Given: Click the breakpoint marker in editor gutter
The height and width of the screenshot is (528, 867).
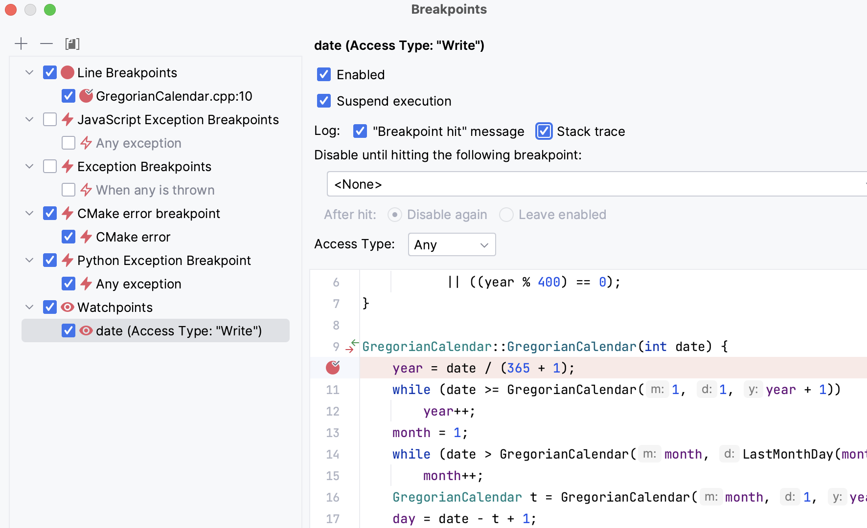Looking at the screenshot, I should [x=333, y=368].
